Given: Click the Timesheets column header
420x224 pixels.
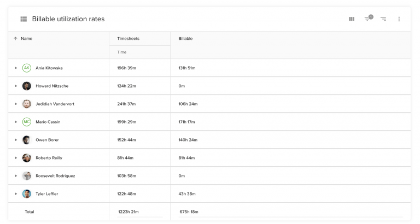Looking at the screenshot, I should tap(128, 39).
